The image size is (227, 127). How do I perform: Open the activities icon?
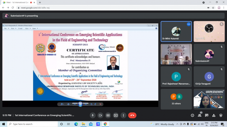(x=214, y=115)
